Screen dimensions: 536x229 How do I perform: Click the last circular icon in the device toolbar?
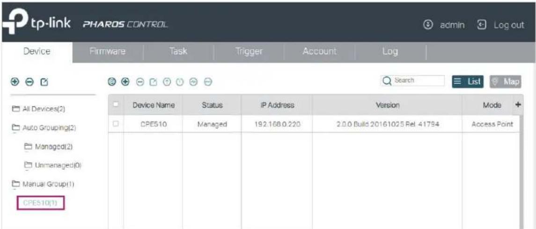[x=208, y=81]
